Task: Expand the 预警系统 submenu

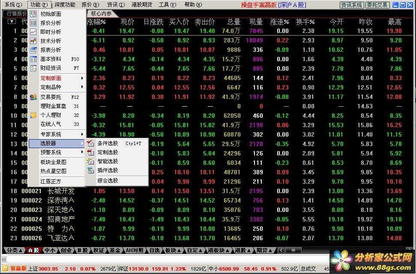Action: (82, 152)
